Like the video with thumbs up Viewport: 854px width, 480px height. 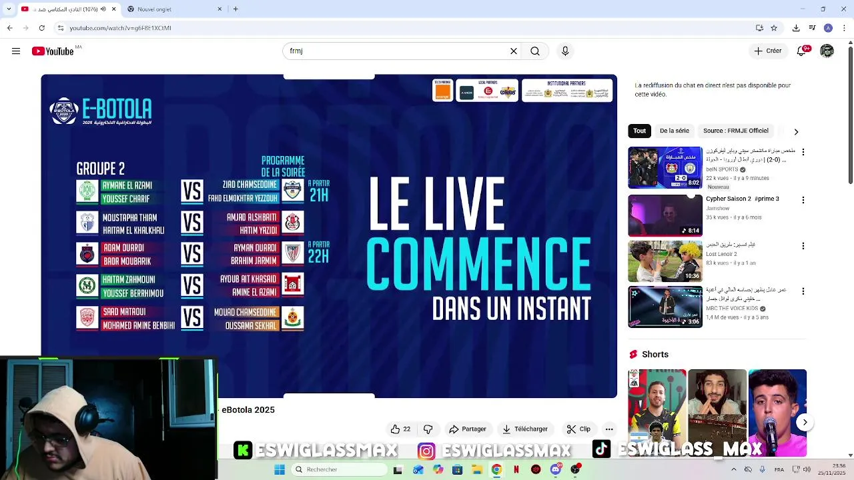(x=400, y=429)
